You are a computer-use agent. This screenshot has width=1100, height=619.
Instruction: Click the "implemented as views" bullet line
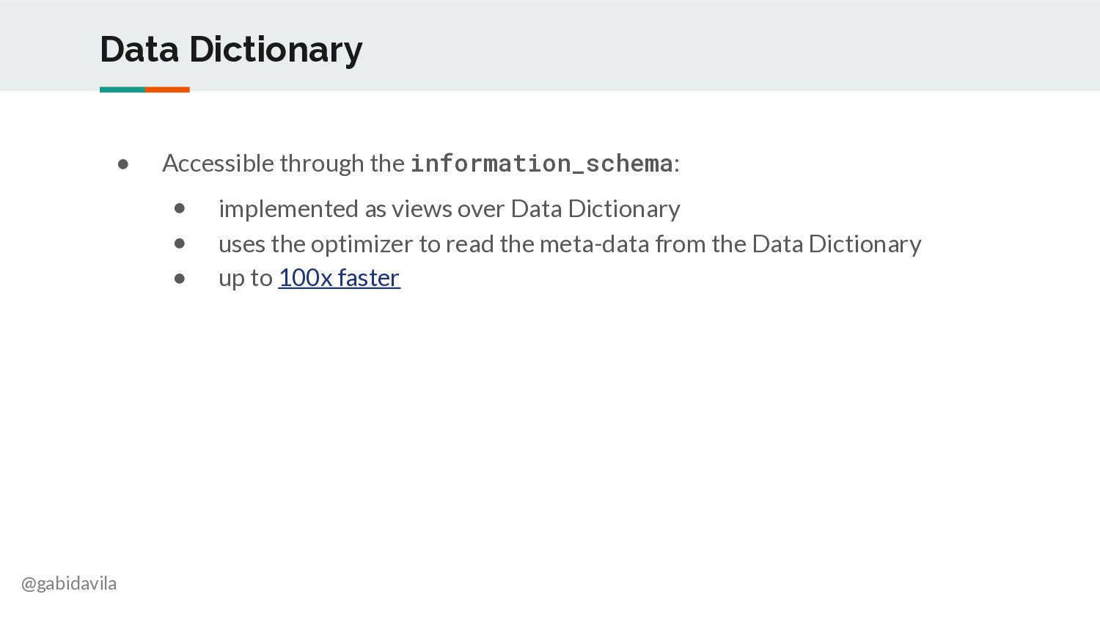pyautogui.click(x=449, y=209)
